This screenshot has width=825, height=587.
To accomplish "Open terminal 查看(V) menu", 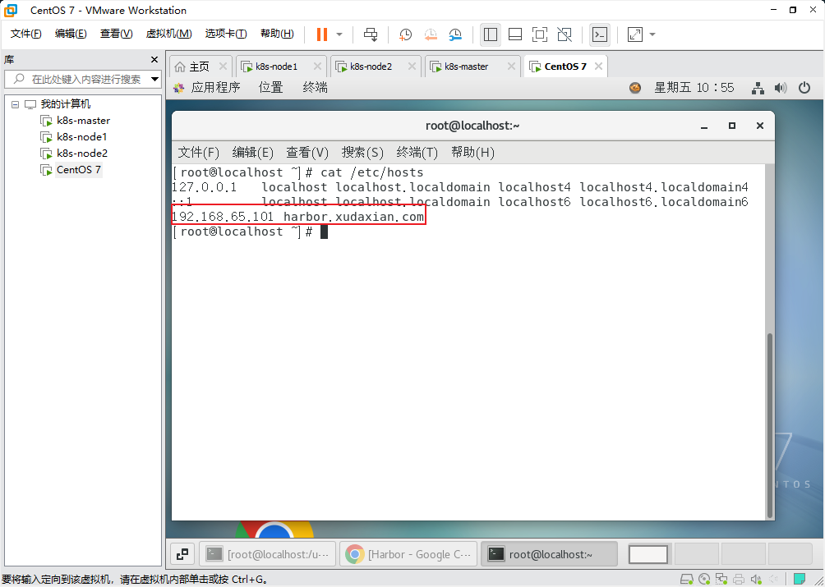I will (307, 153).
